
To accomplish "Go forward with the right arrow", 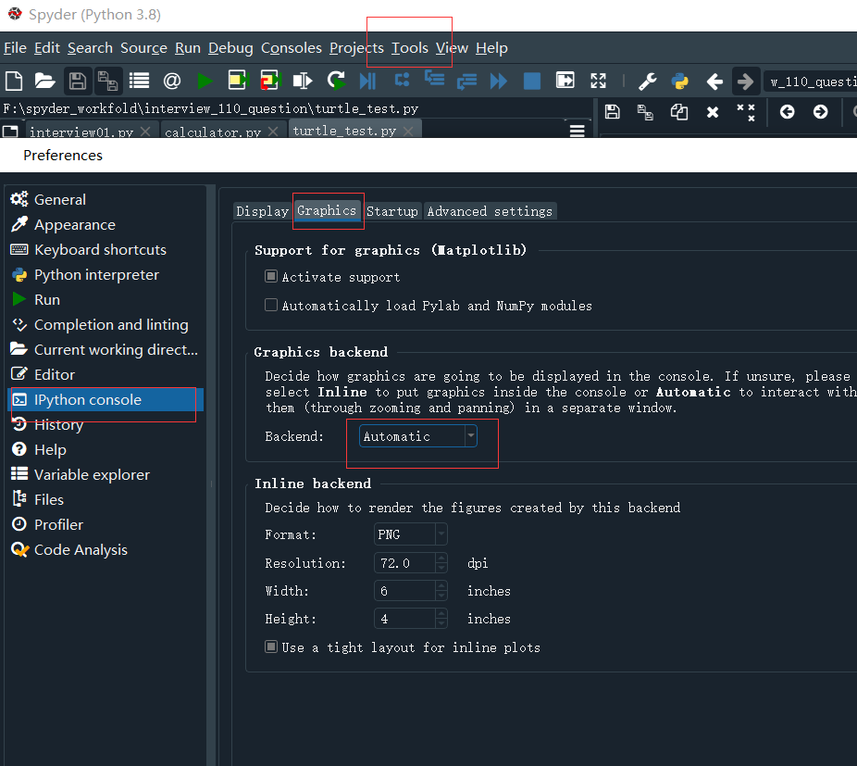I will (x=745, y=82).
